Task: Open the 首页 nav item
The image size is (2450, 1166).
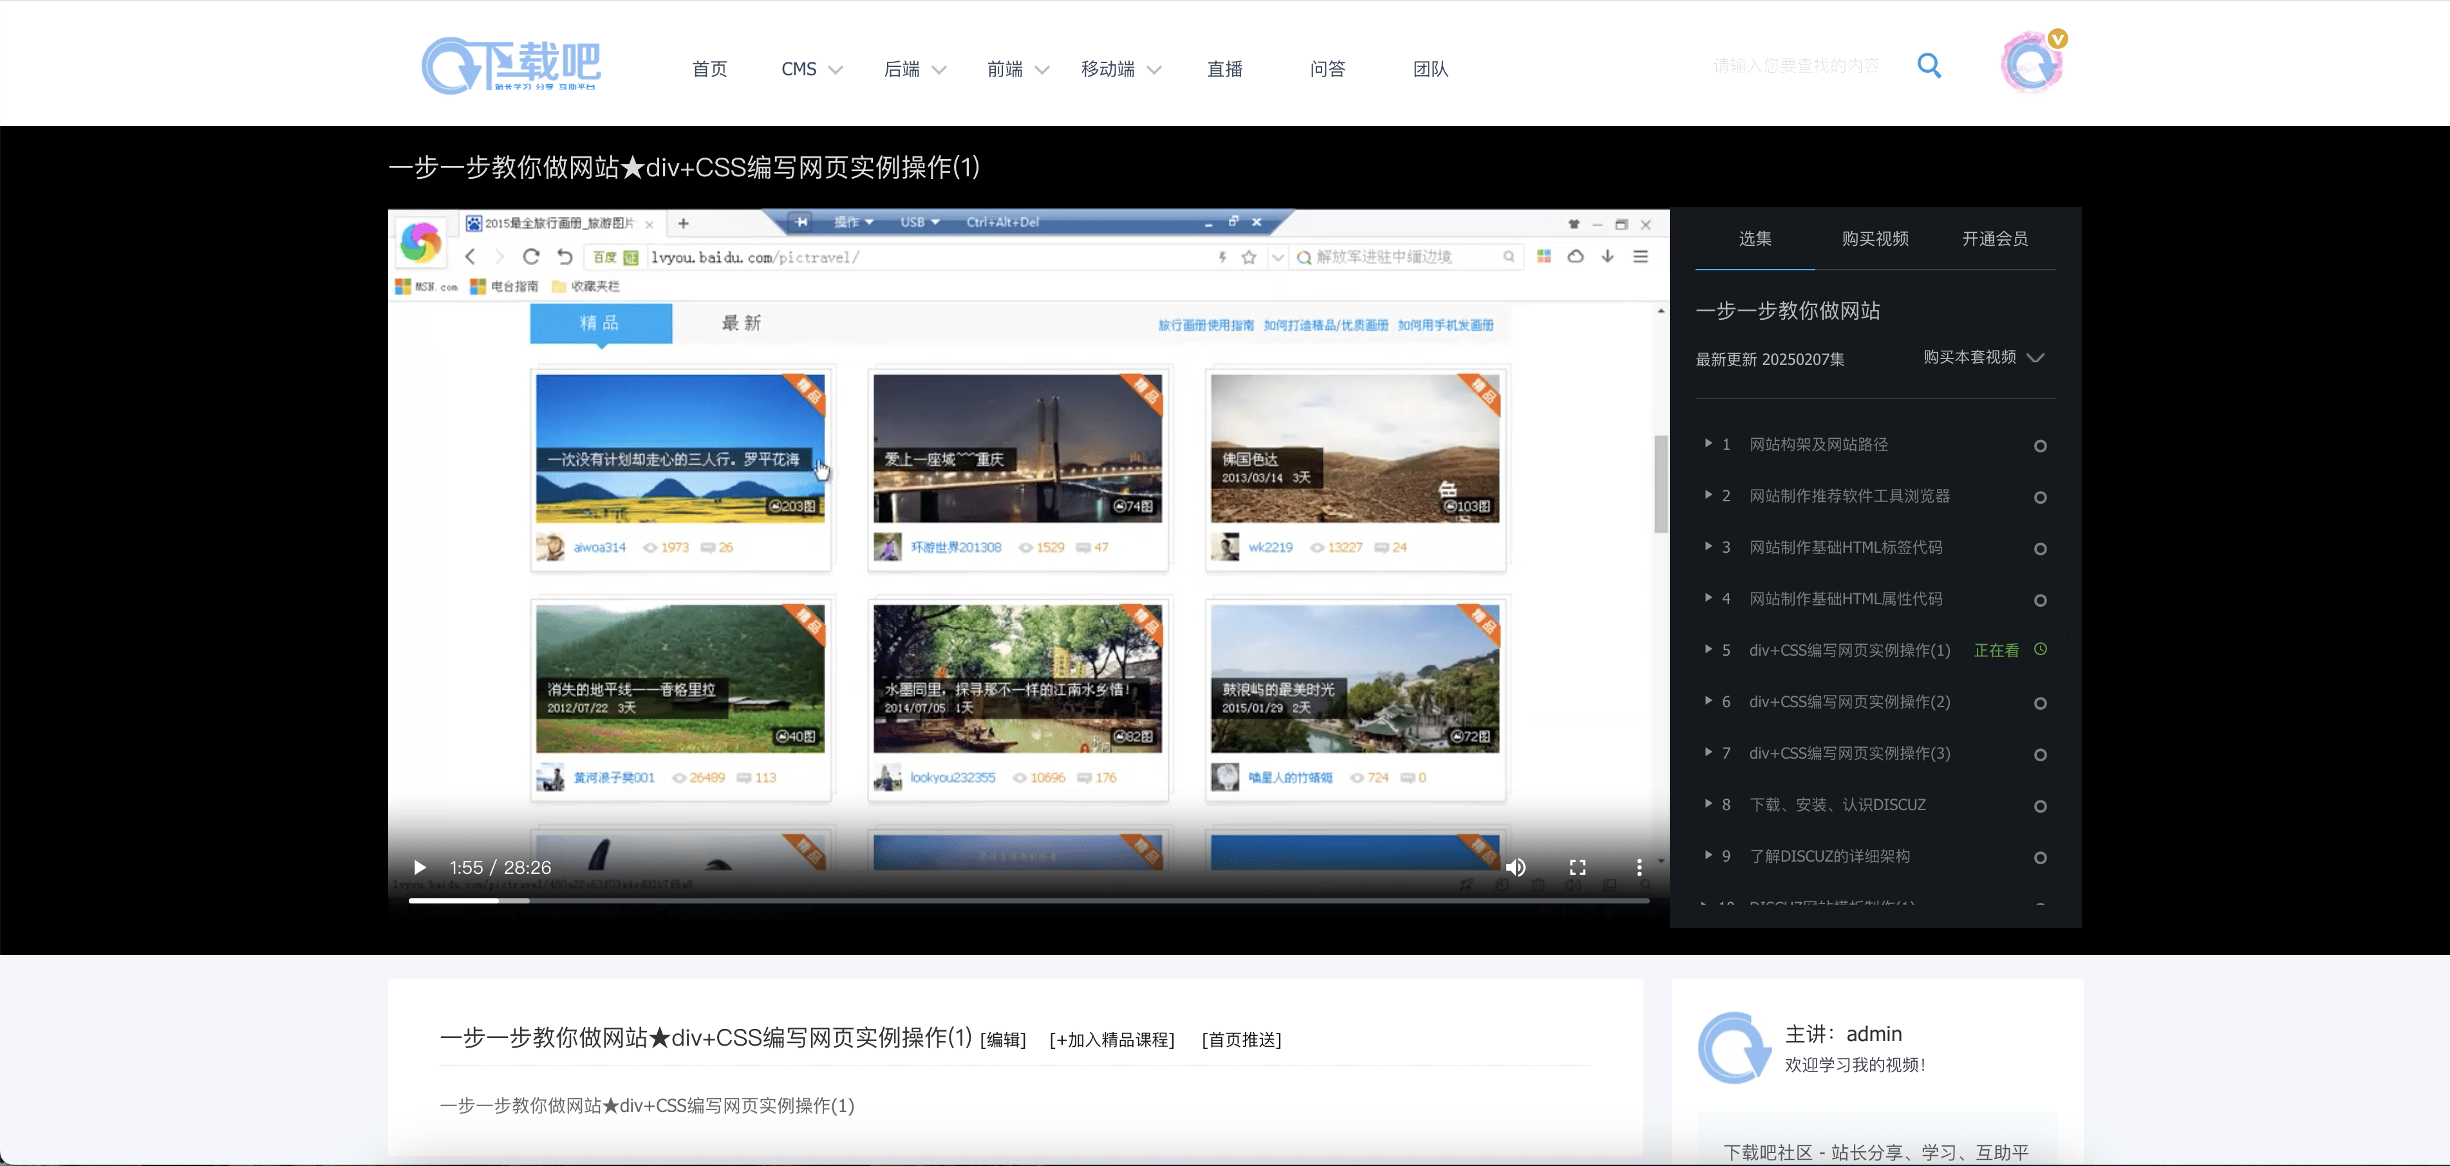Action: (x=709, y=69)
